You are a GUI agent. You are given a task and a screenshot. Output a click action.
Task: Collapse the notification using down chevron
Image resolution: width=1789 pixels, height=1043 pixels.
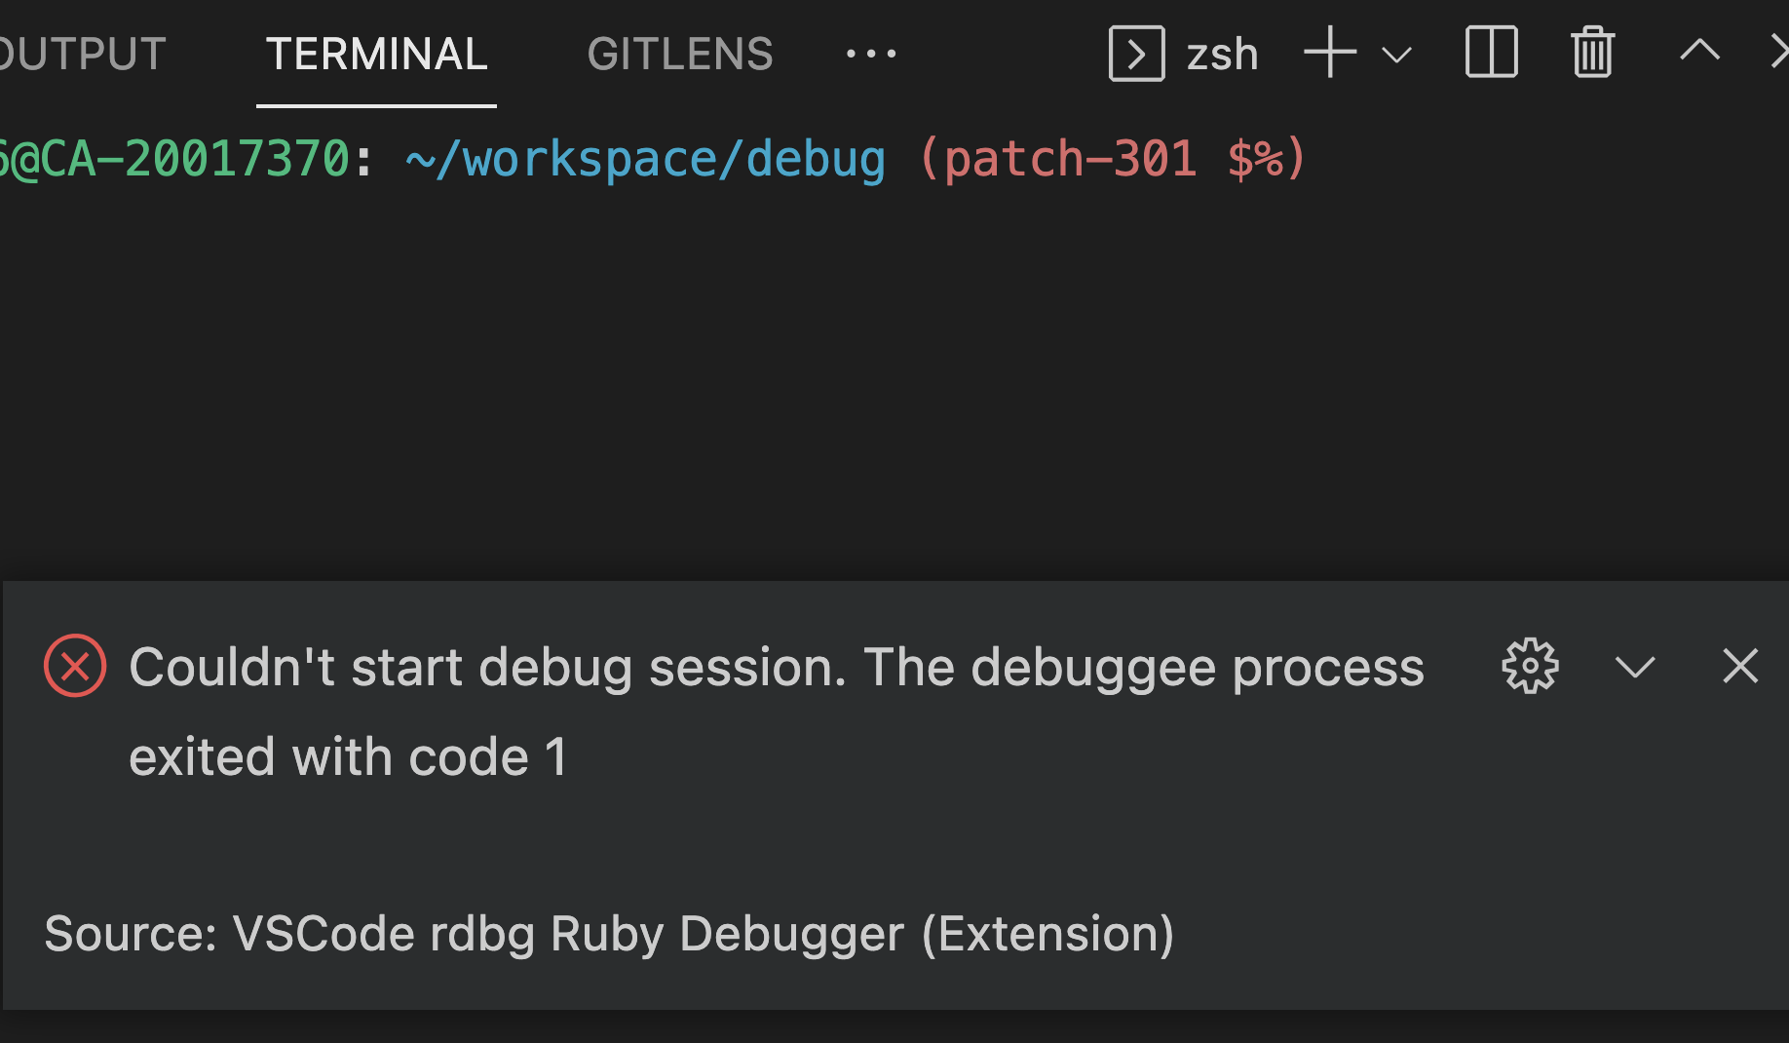pyautogui.click(x=1635, y=668)
